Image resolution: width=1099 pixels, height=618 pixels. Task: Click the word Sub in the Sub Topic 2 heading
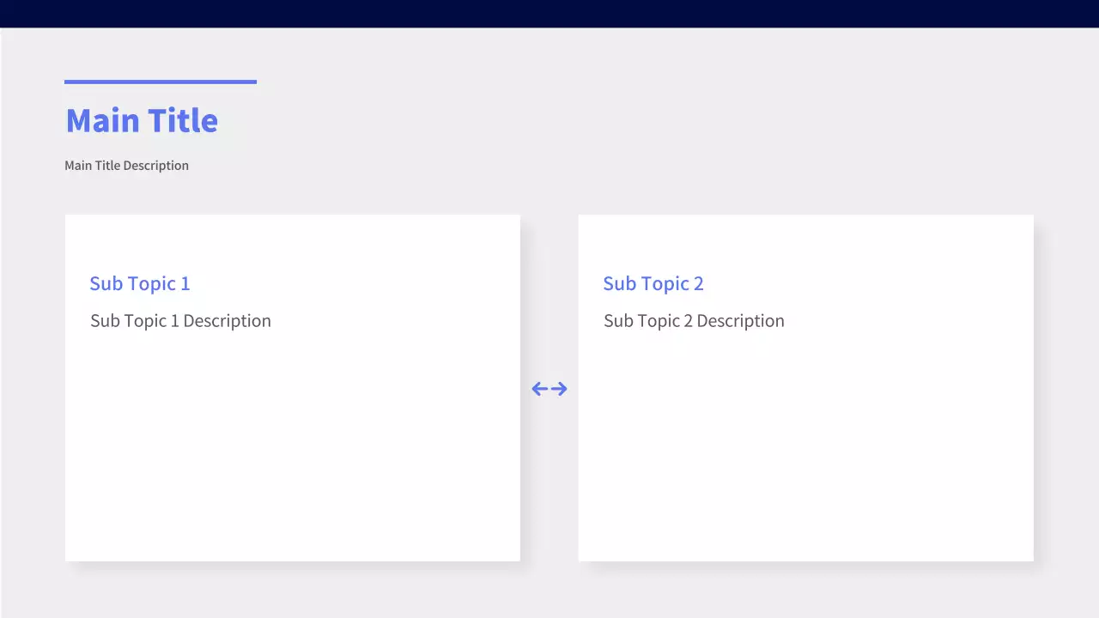tap(618, 283)
